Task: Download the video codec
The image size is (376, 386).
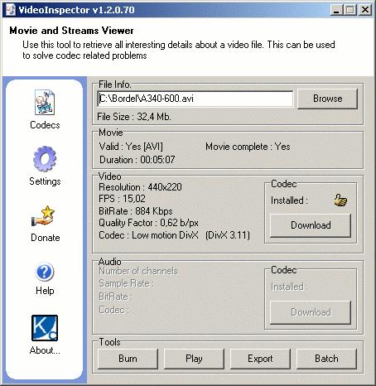Action: point(311,225)
